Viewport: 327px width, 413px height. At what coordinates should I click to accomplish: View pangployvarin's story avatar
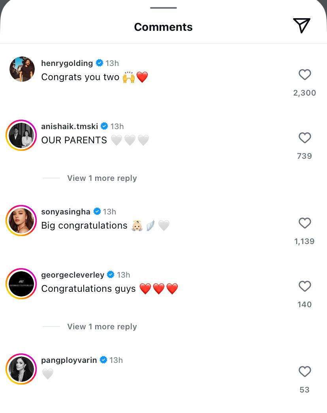tap(21, 369)
